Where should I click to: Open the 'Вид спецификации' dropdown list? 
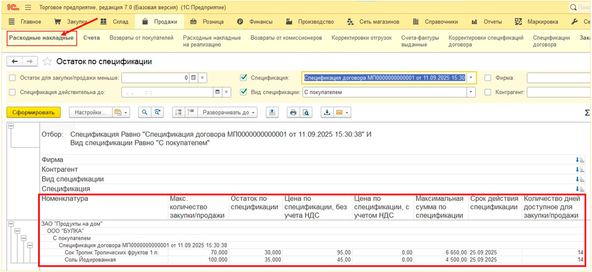click(x=471, y=92)
